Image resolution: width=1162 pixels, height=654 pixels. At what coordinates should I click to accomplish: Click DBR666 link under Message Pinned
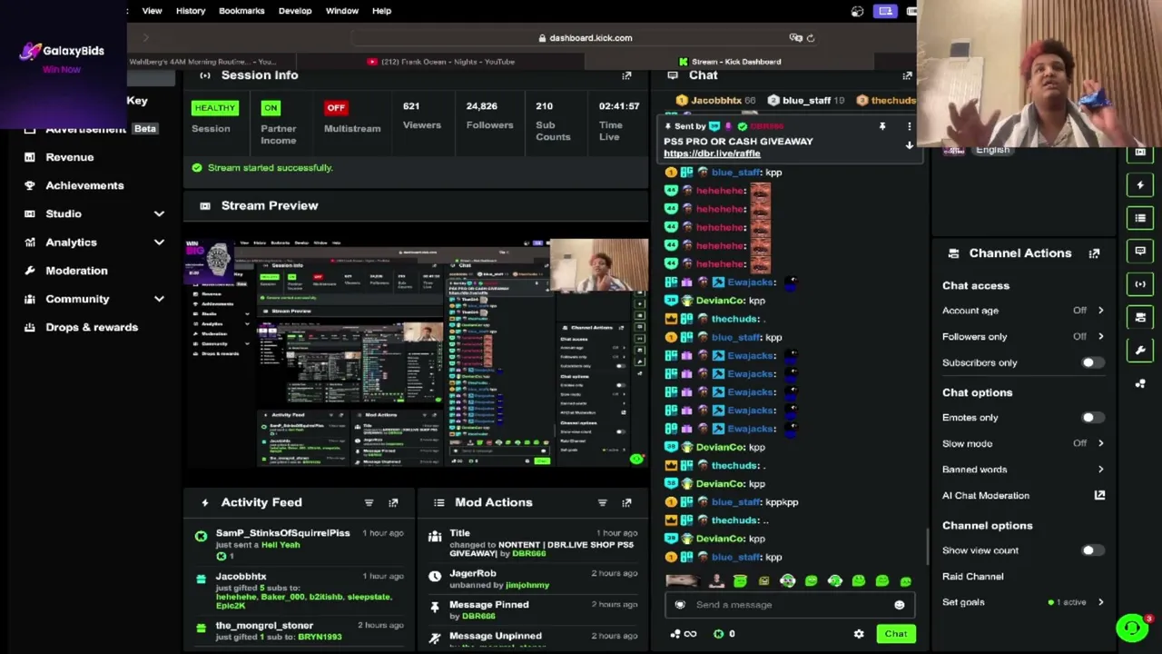478,616
